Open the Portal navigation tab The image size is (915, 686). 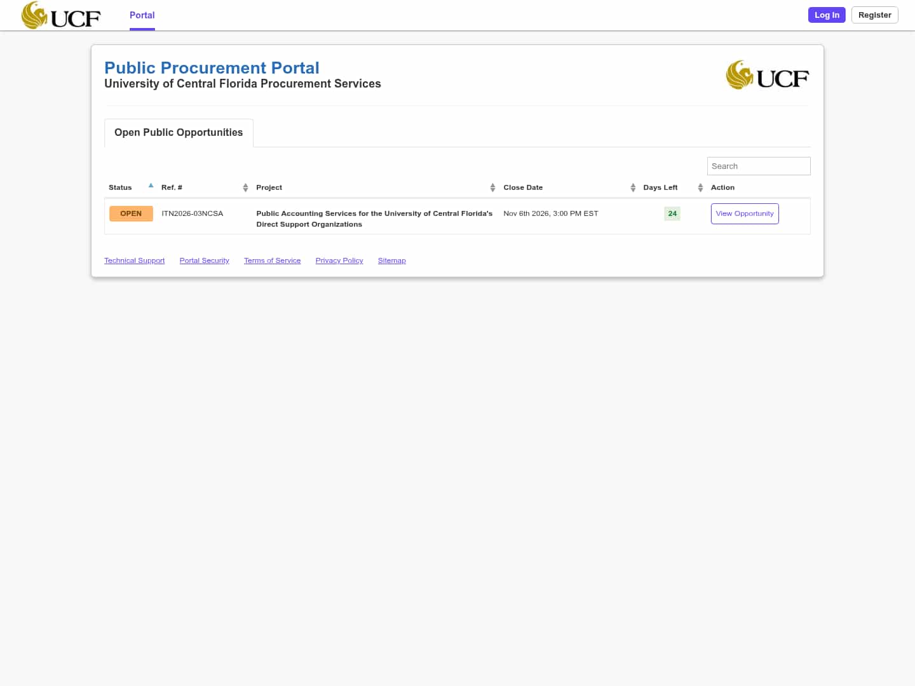[x=142, y=15]
